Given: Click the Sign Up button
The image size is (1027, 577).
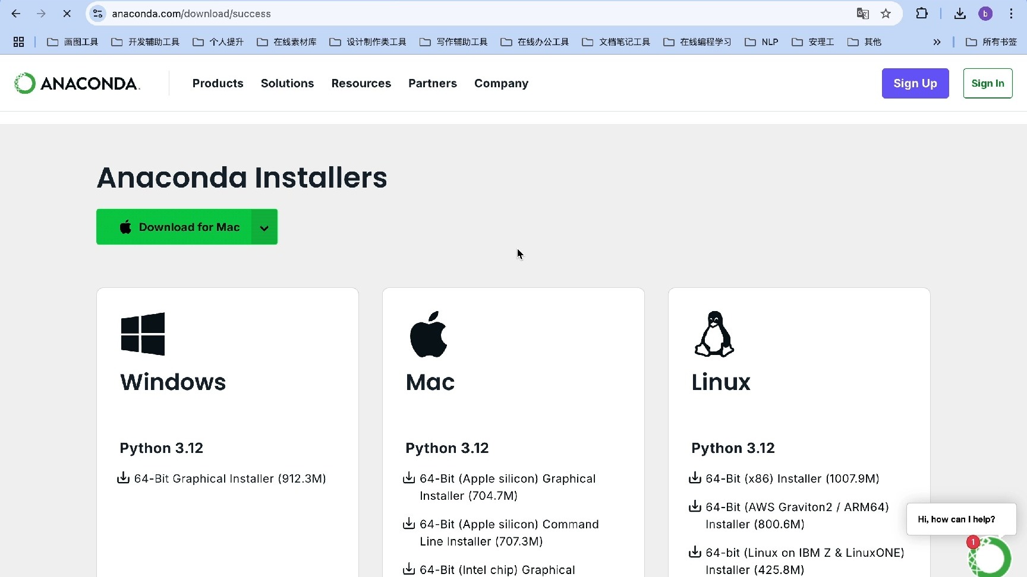Looking at the screenshot, I should (915, 84).
